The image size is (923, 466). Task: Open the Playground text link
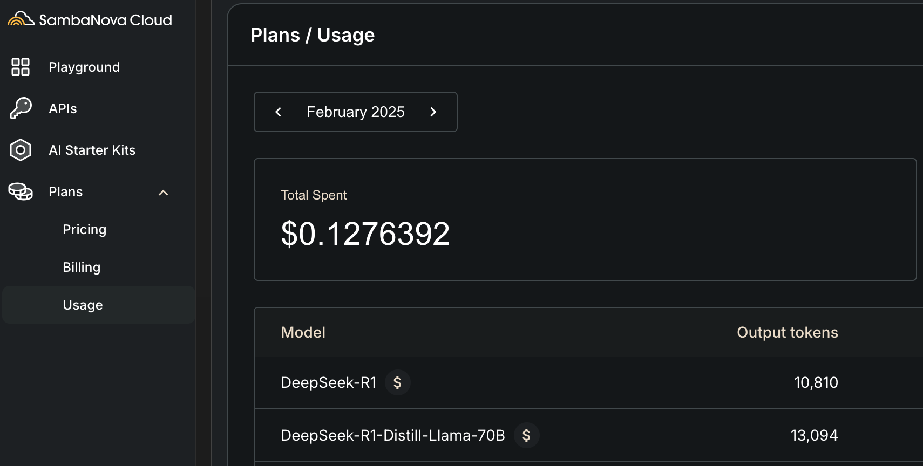point(84,67)
